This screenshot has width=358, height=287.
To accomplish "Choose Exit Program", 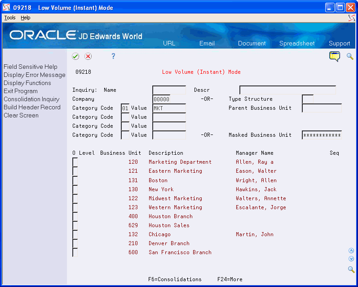I will point(21,91).
